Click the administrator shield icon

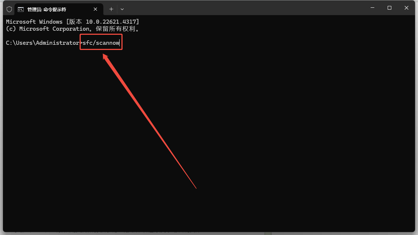coord(9,9)
